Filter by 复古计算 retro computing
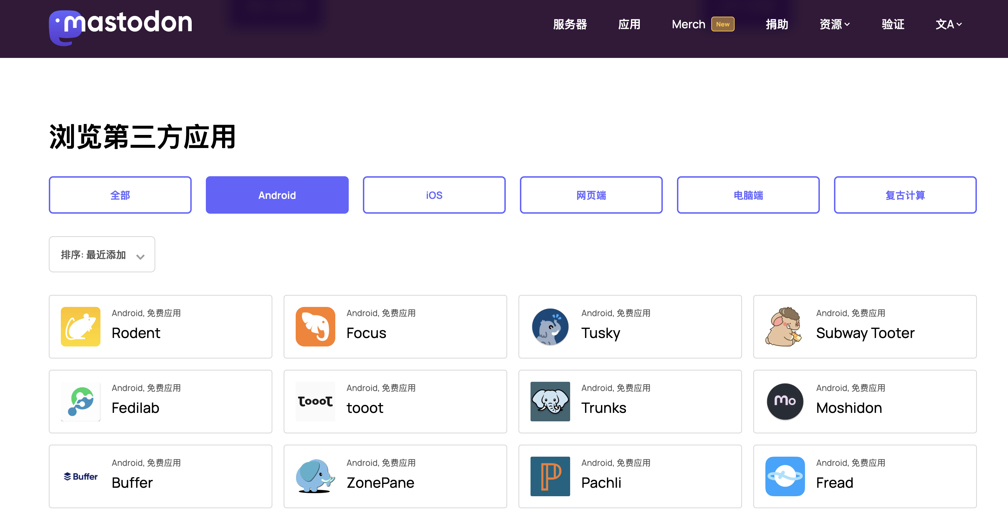 click(x=905, y=195)
